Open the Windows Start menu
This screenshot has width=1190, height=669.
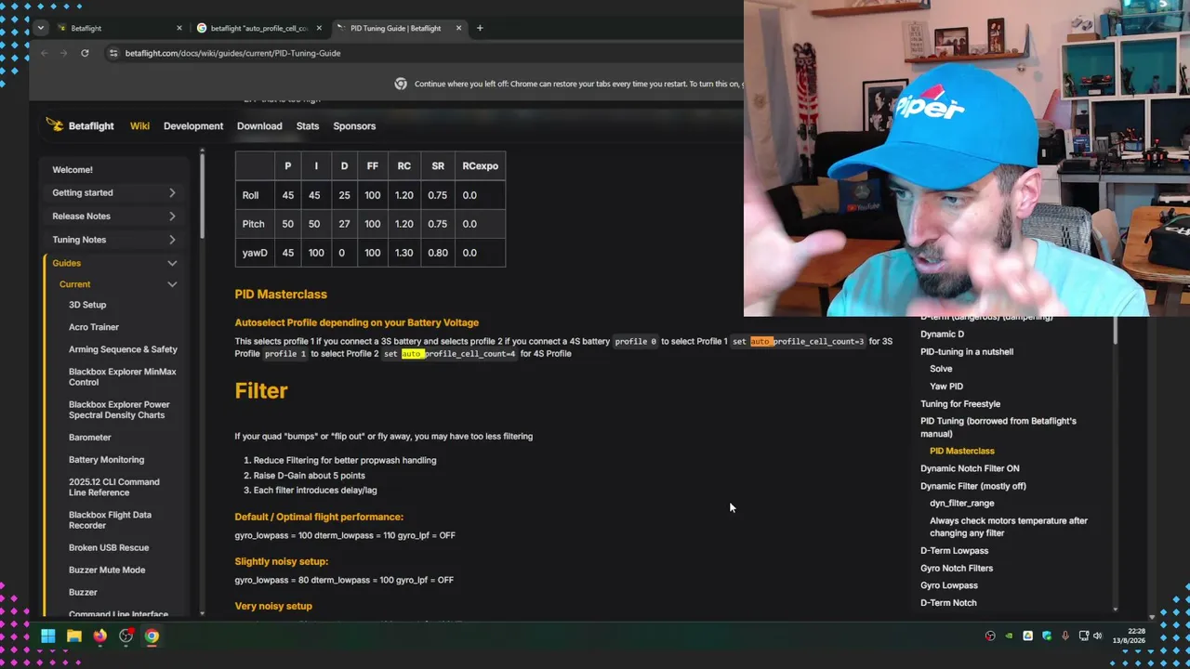(48, 636)
